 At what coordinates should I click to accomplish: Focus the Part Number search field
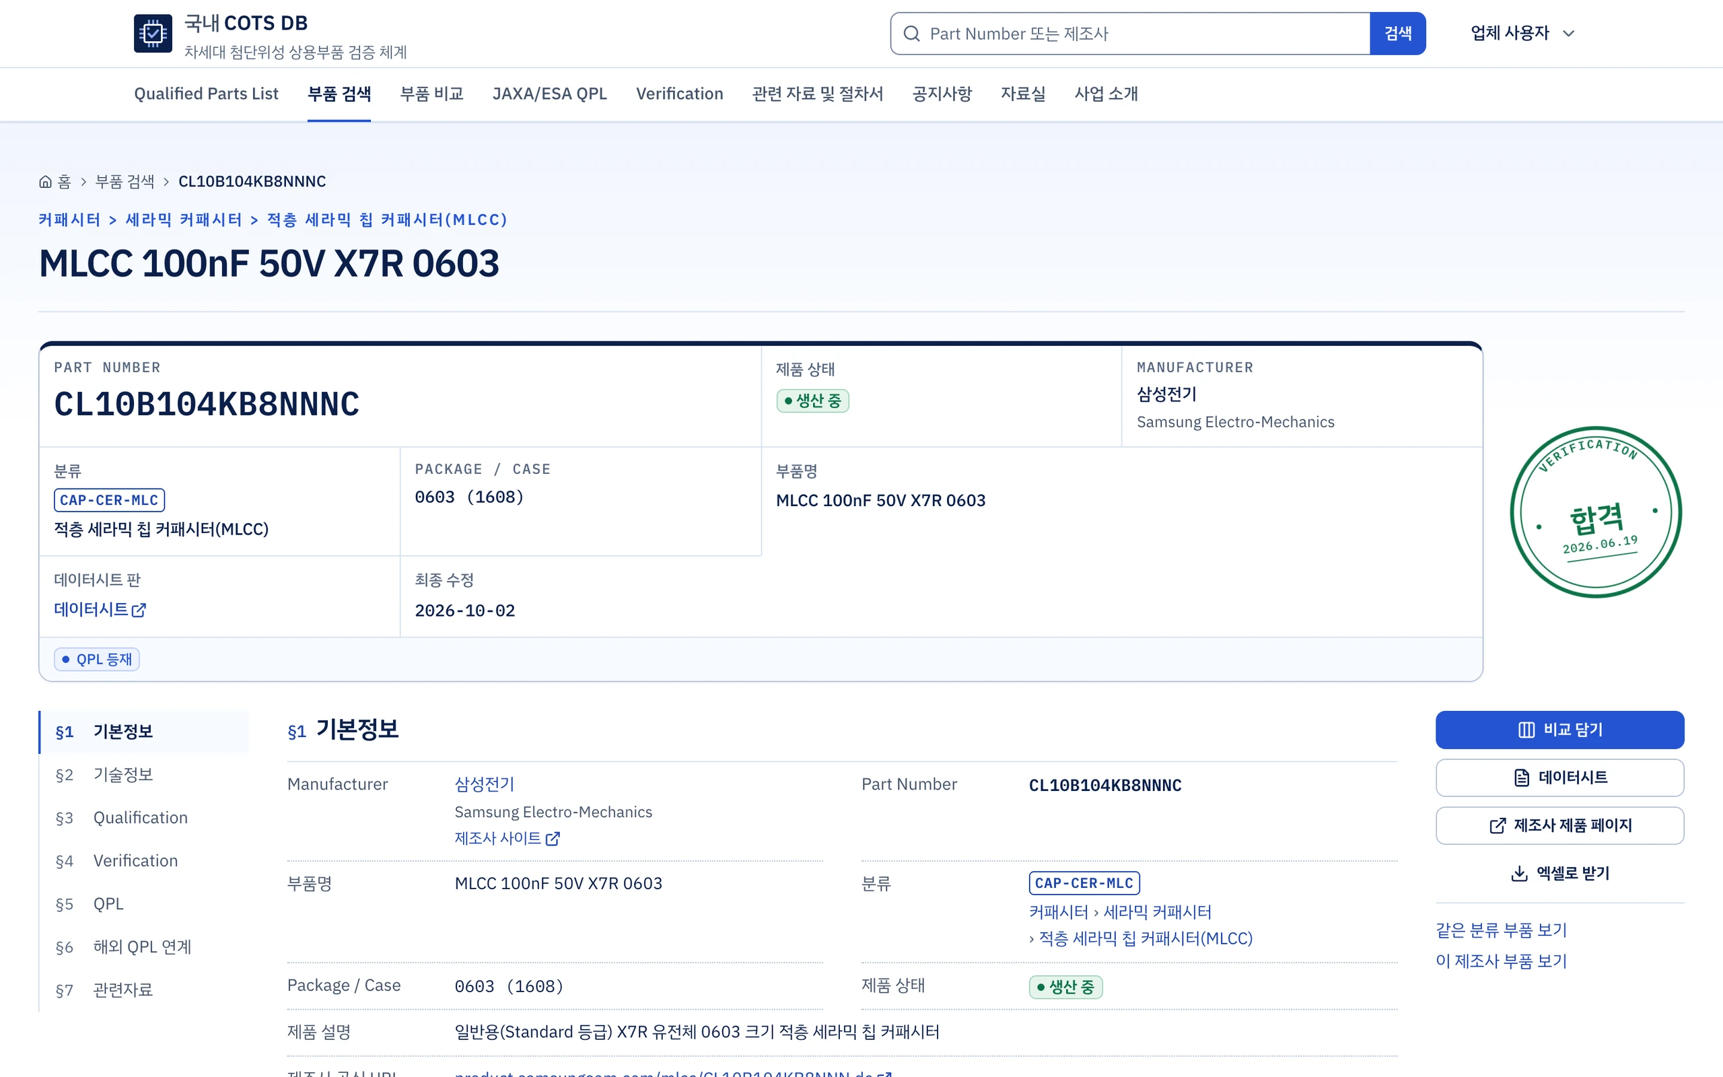tap(1130, 34)
